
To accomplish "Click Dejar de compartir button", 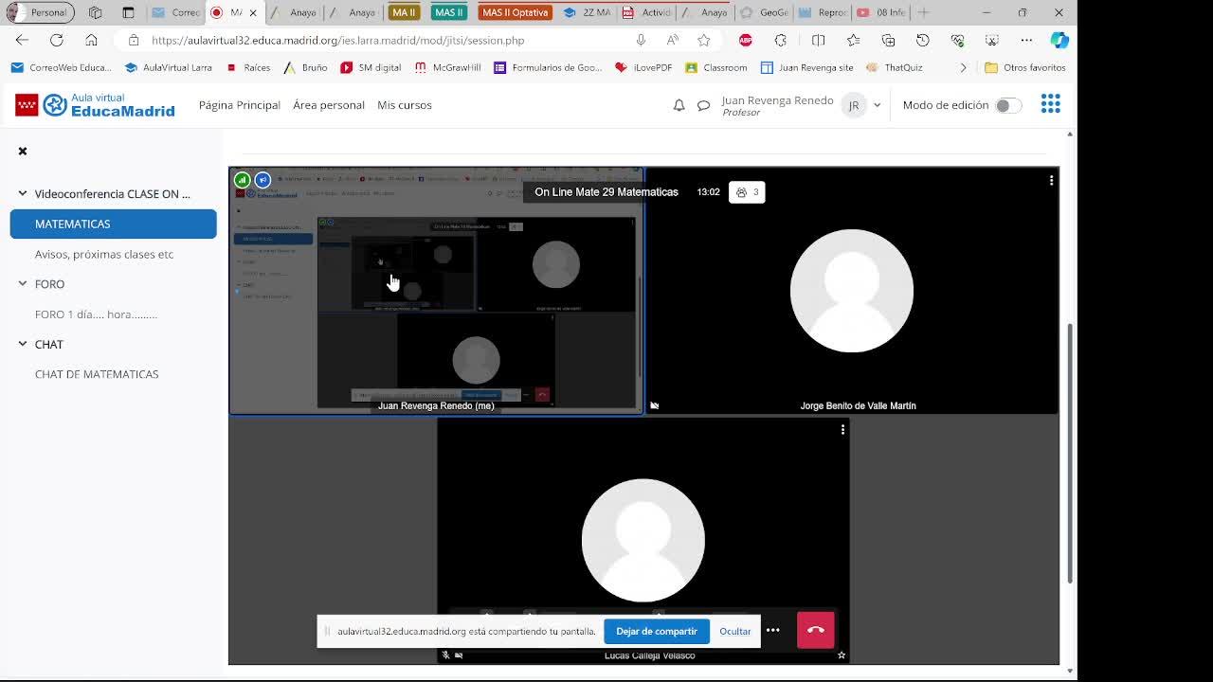I will (x=656, y=631).
